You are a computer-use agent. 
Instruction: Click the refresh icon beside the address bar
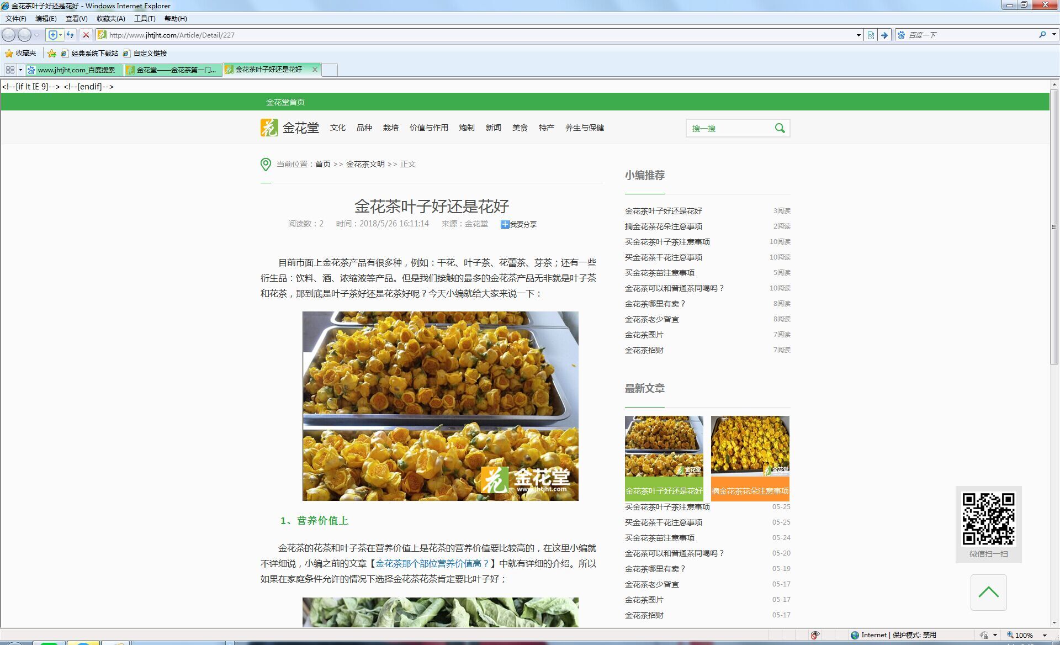pyautogui.click(x=70, y=35)
